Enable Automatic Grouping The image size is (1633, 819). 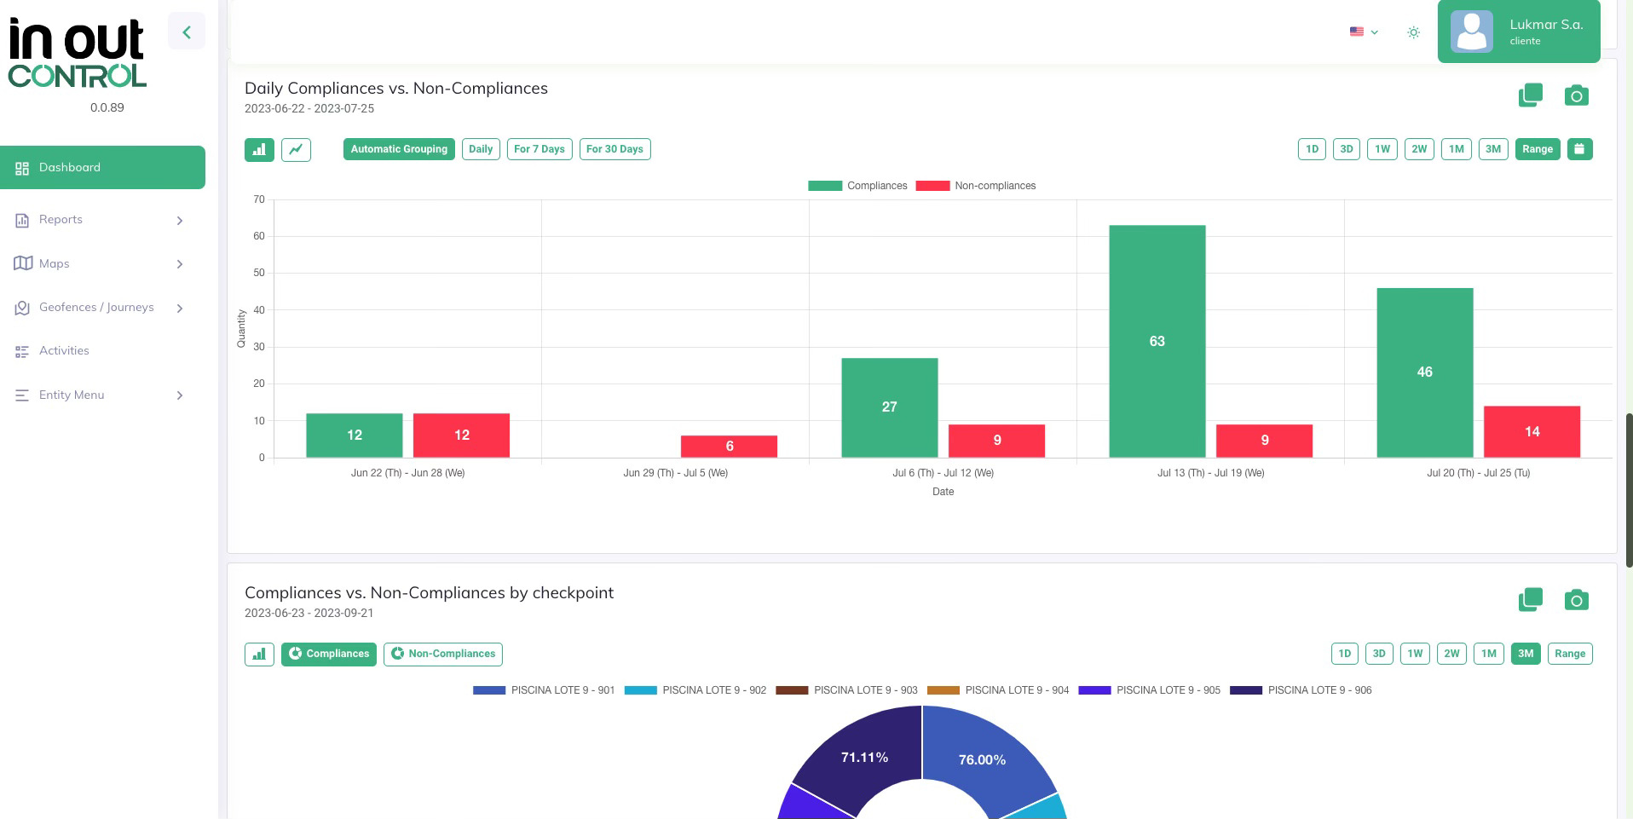(399, 148)
